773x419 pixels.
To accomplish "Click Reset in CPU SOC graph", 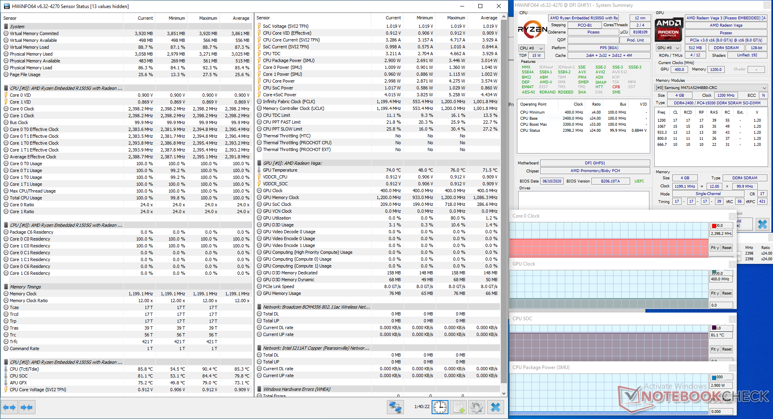I will 727,349.
